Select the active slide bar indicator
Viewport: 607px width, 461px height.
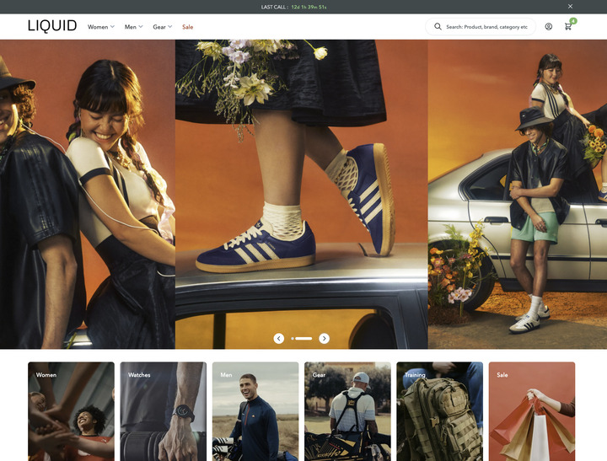coord(303,338)
